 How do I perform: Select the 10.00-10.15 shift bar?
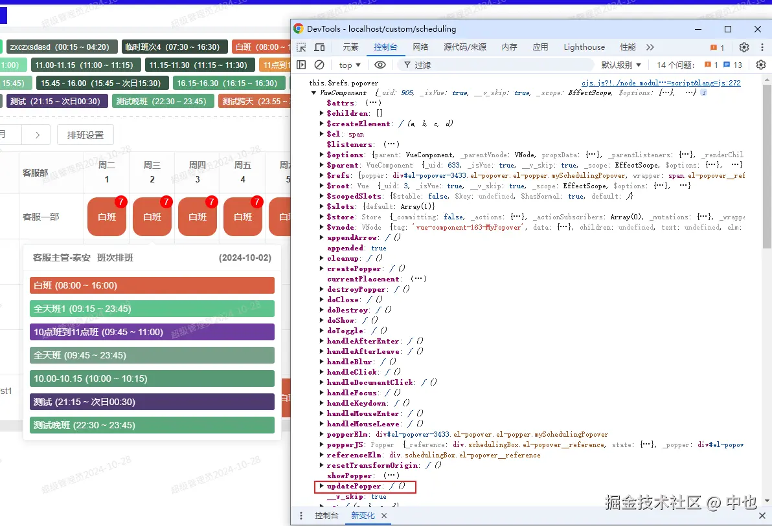pos(152,378)
